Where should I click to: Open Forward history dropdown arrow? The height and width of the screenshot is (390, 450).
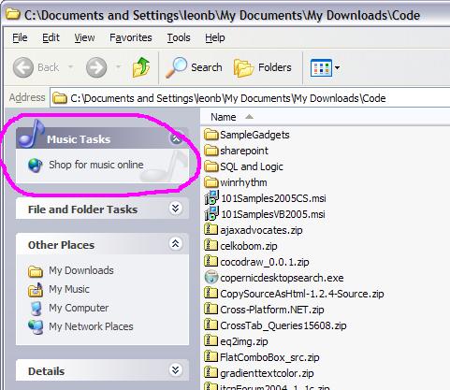click(118, 67)
